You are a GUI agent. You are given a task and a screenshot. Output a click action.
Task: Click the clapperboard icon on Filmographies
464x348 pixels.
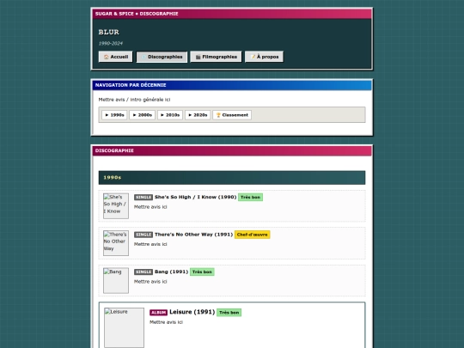[198, 57]
